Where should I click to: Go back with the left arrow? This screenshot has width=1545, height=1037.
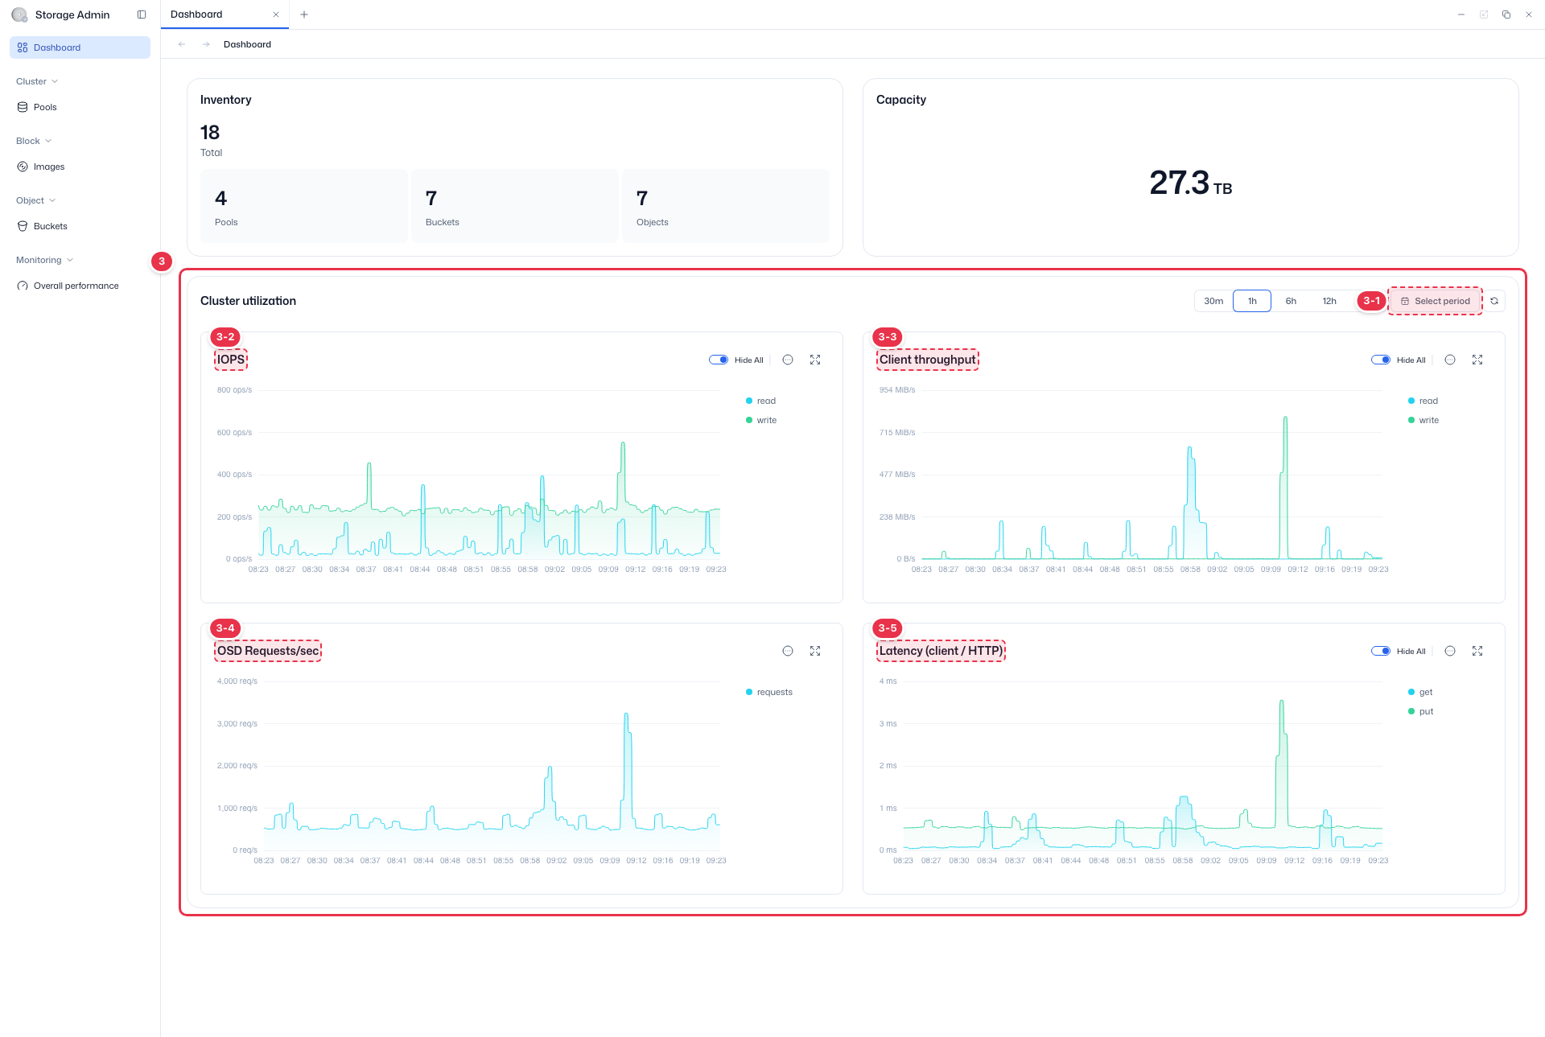tap(182, 44)
